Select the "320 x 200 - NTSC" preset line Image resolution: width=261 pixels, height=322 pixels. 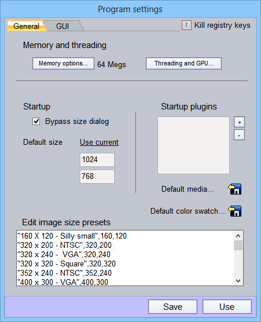64,245
